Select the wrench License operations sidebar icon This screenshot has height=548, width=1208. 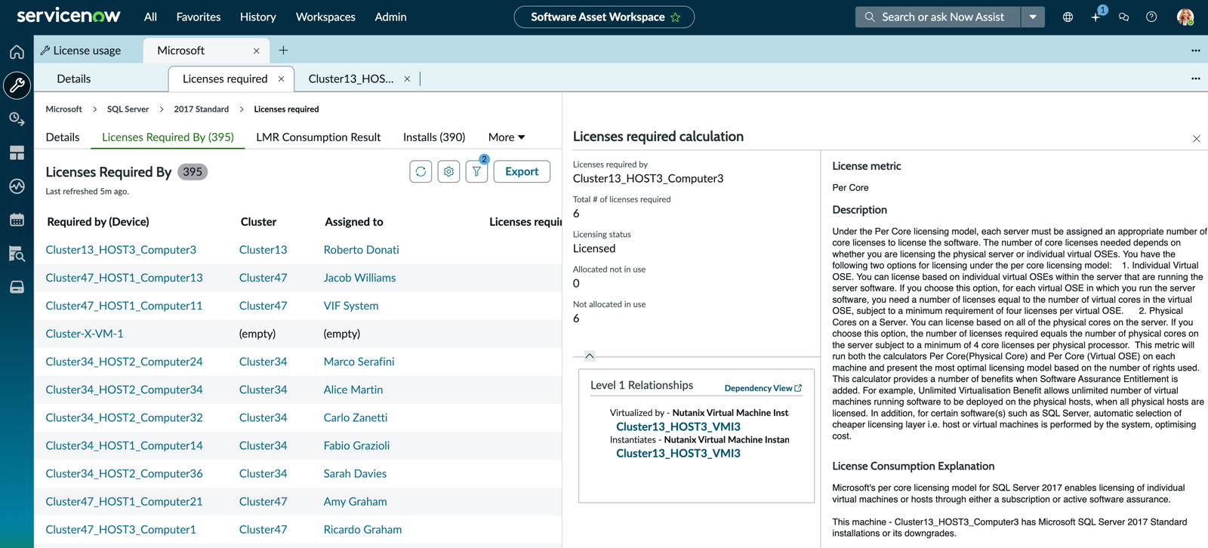click(17, 85)
